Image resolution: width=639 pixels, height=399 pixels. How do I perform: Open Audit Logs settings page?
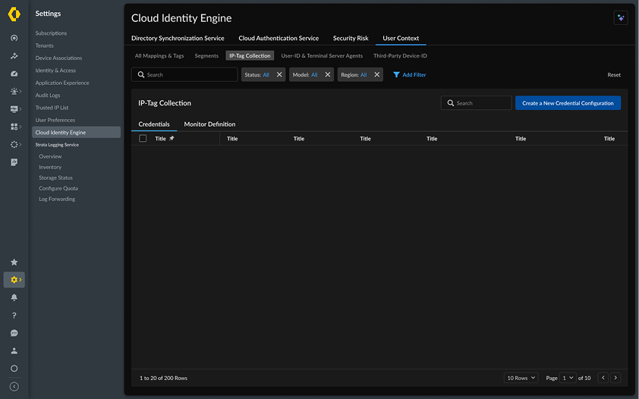(x=48, y=96)
